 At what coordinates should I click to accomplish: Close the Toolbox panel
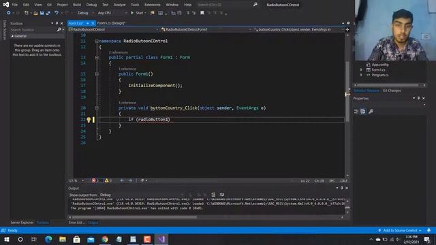[62, 23]
